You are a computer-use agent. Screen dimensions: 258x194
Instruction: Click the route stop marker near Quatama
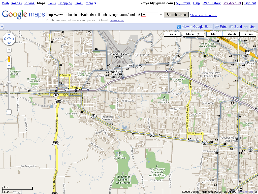[234, 98]
